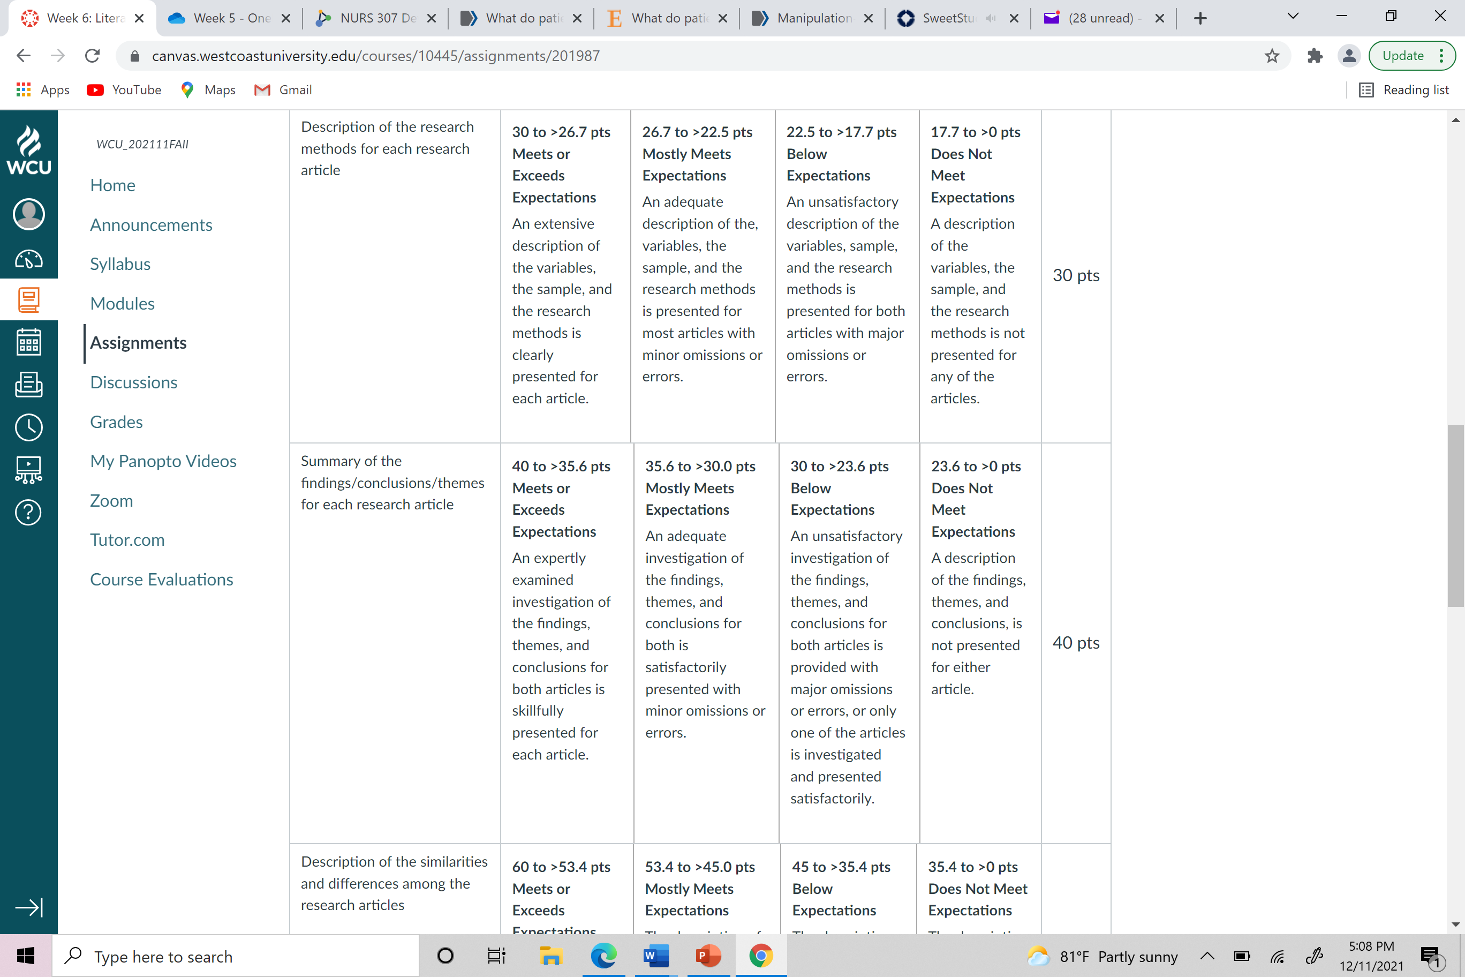The height and width of the screenshot is (977, 1465).
Task: Open Announcements in course menu
Action: click(x=152, y=225)
